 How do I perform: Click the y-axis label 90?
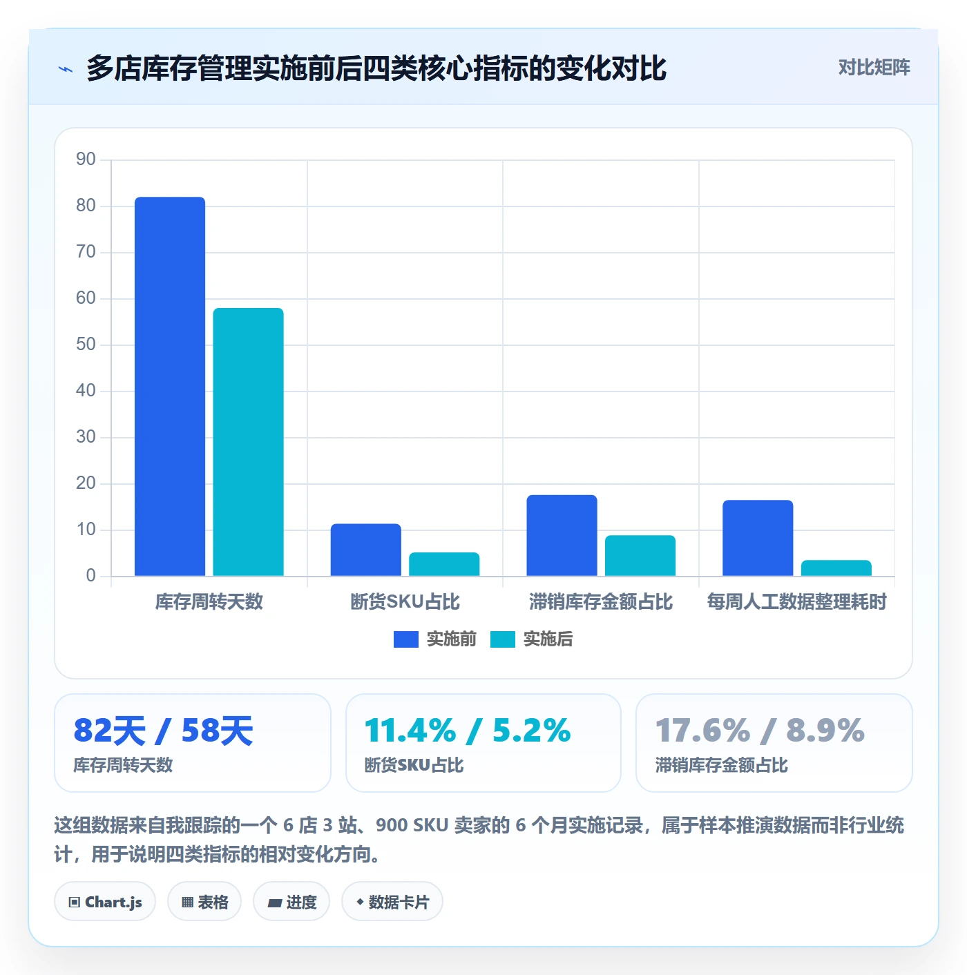[86, 160]
